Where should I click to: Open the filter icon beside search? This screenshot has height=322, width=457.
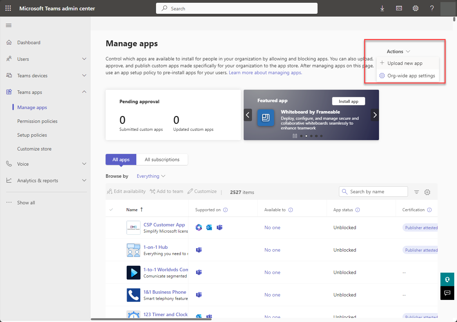coord(417,192)
